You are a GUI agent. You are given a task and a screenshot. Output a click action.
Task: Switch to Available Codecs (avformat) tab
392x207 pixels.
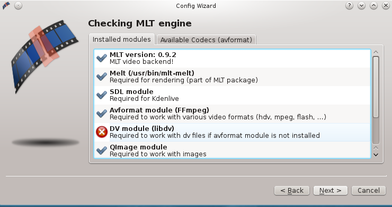(x=206, y=40)
